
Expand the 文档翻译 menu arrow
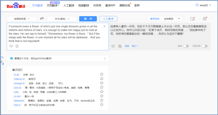click(x=59, y=5)
